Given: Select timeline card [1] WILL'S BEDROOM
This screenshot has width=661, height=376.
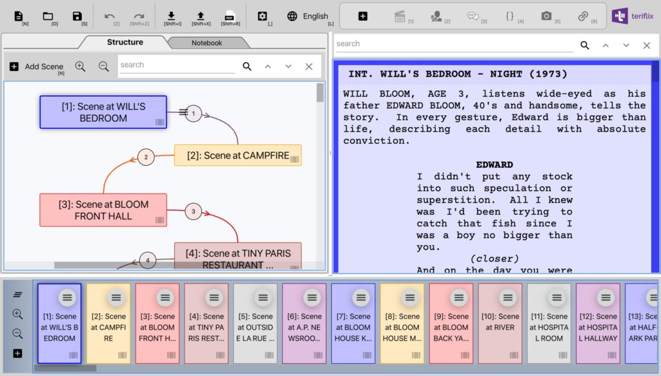Looking at the screenshot, I should [x=59, y=323].
